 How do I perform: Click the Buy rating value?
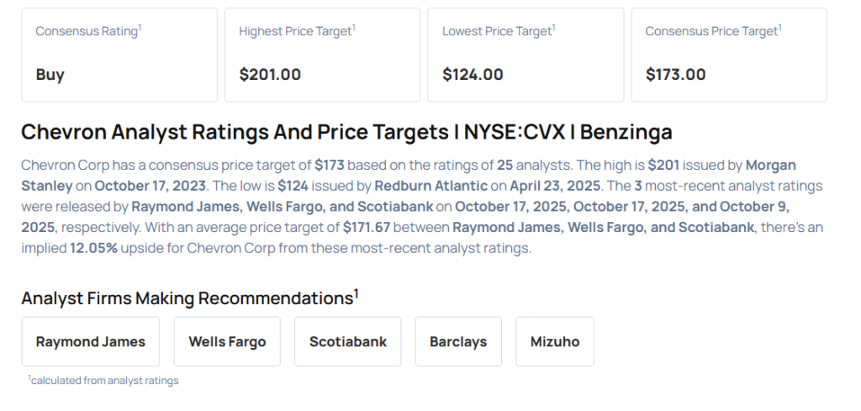click(50, 75)
